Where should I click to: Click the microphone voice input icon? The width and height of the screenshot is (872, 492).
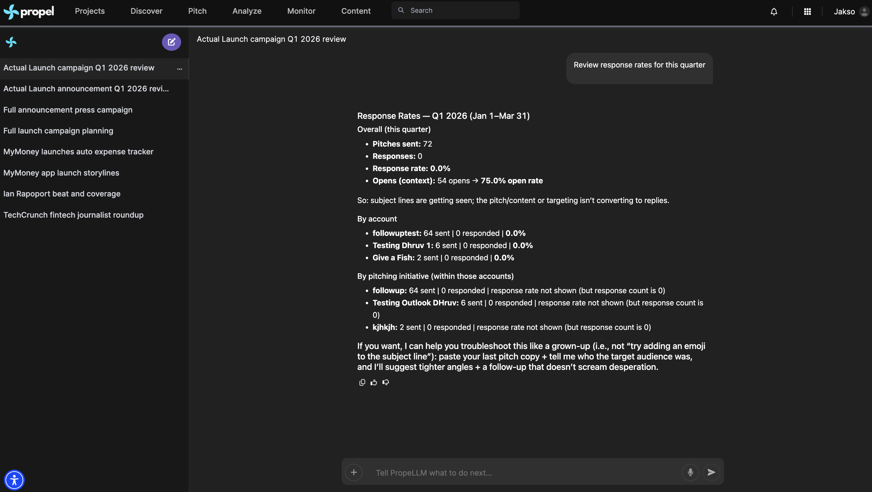coord(690,472)
